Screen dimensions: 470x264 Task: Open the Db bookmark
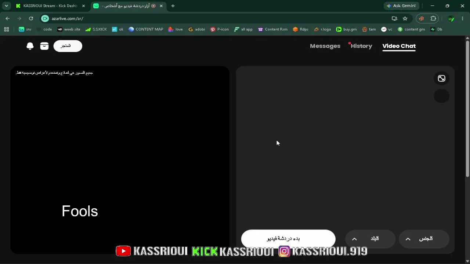pyautogui.click(x=436, y=29)
